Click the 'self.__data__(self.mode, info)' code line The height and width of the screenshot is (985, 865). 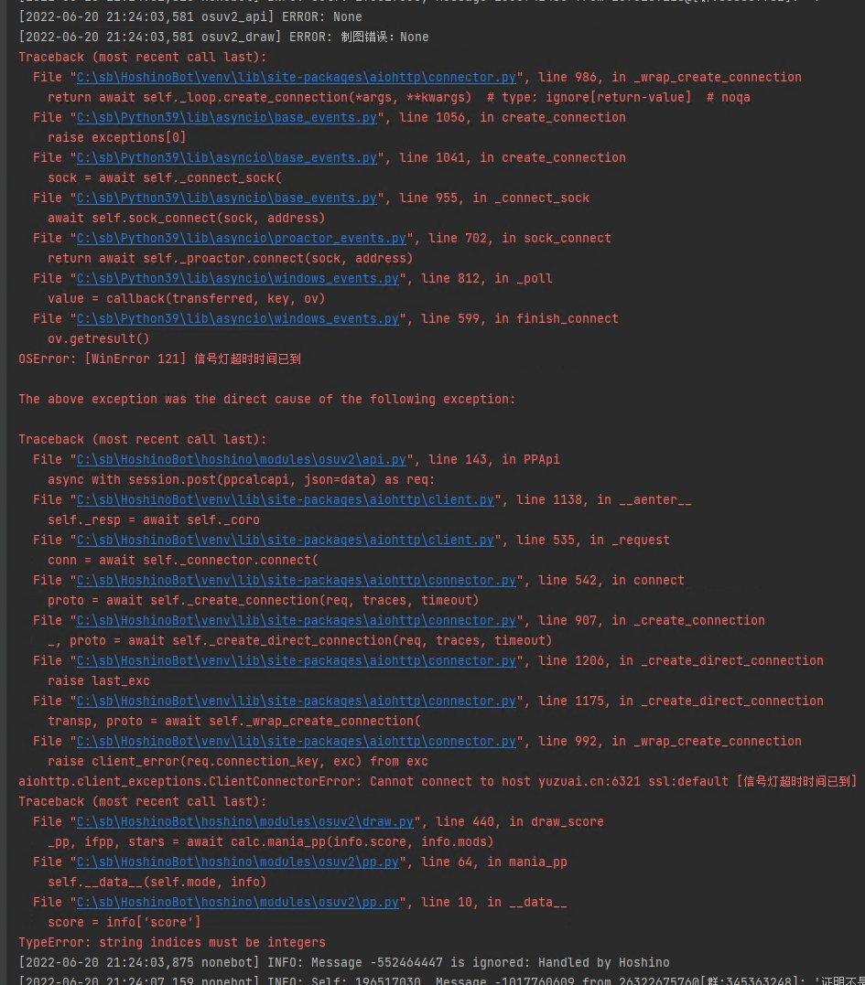157,882
